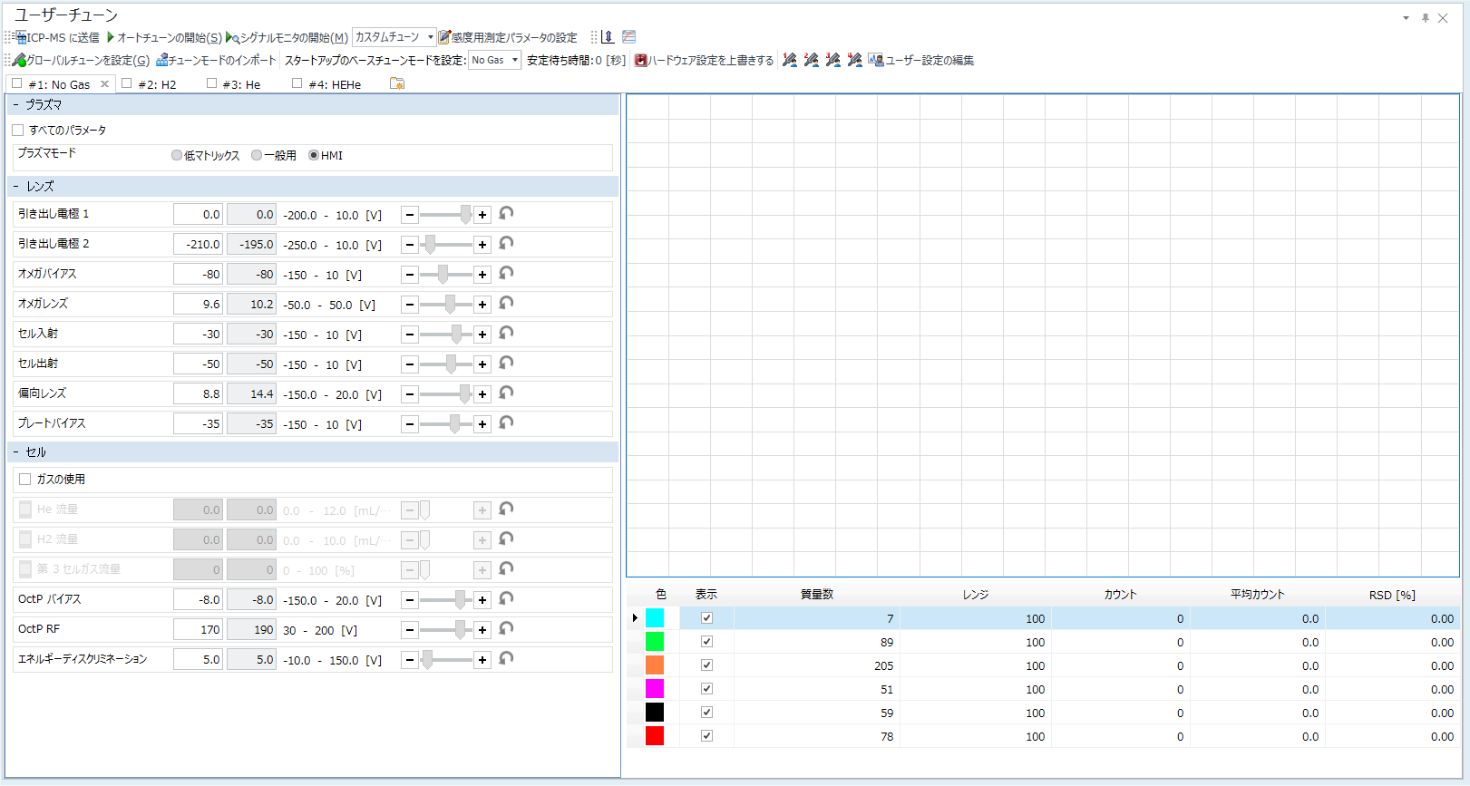Image resolution: width=1470 pixels, height=786 pixels.
Task: Tick the checkbox on #2: H2 tab
Action: (x=127, y=83)
